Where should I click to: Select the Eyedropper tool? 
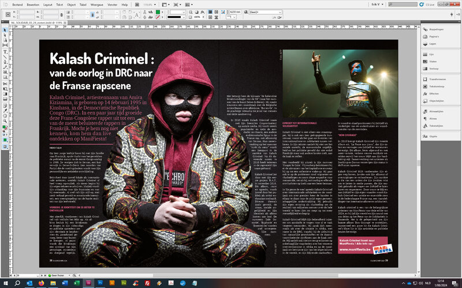pyautogui.click(x=5, y=111)
